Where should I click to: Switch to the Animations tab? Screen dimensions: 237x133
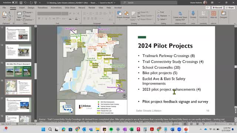coord(56,7)
